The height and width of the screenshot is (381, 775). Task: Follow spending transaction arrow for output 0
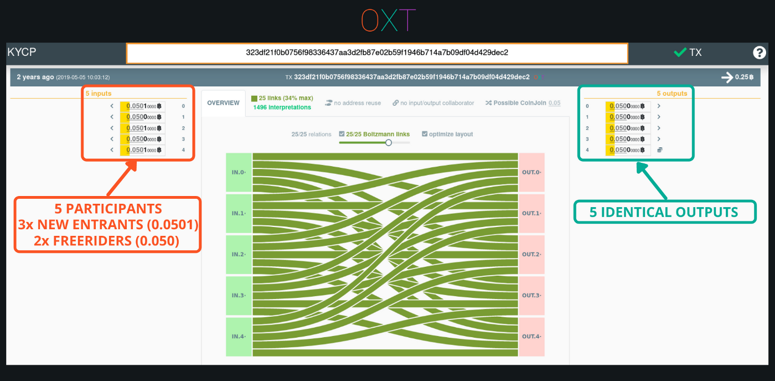pyautogui.click(x=659, y=106)
